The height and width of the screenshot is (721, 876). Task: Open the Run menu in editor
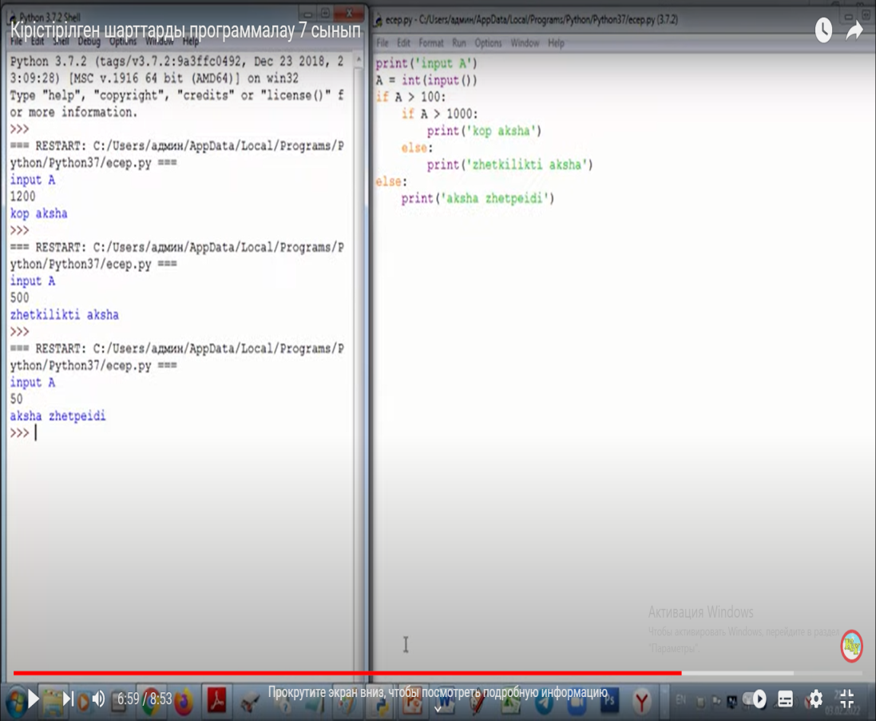[458, 43]
